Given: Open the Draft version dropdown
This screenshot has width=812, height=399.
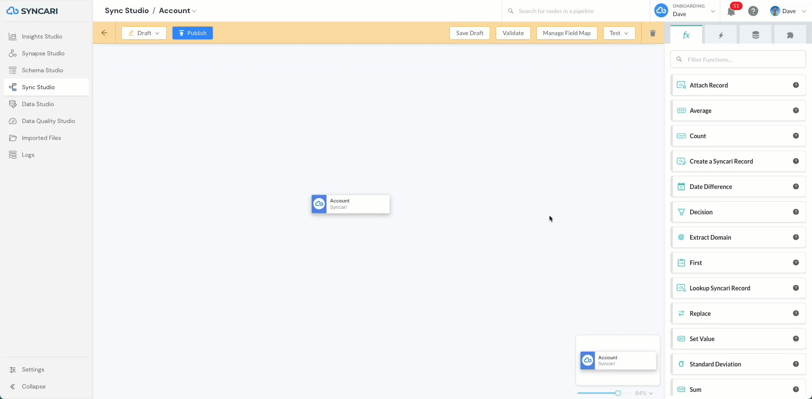Looking at the screenshot, I should [x=144, y=33].
